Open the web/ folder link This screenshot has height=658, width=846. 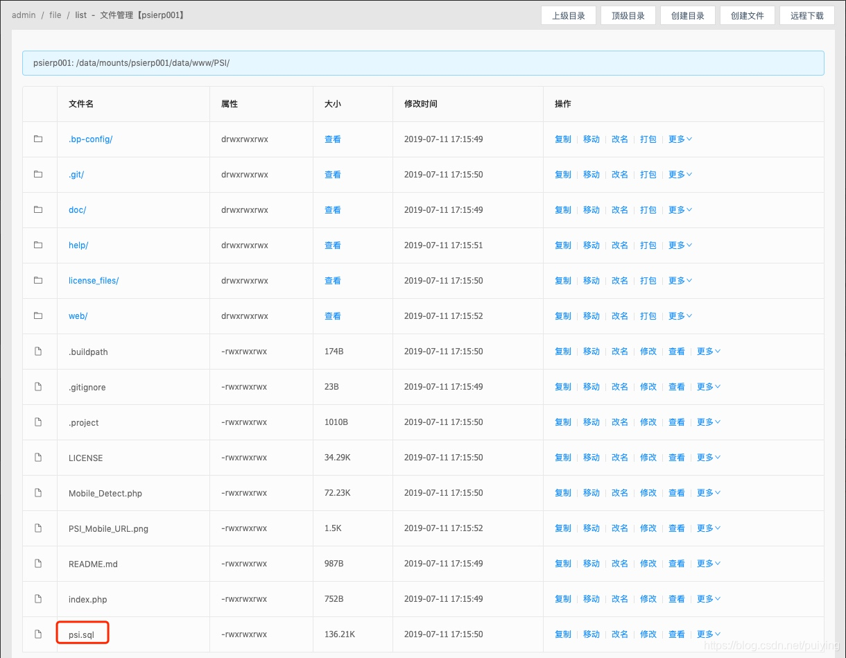tap(78, 315)
